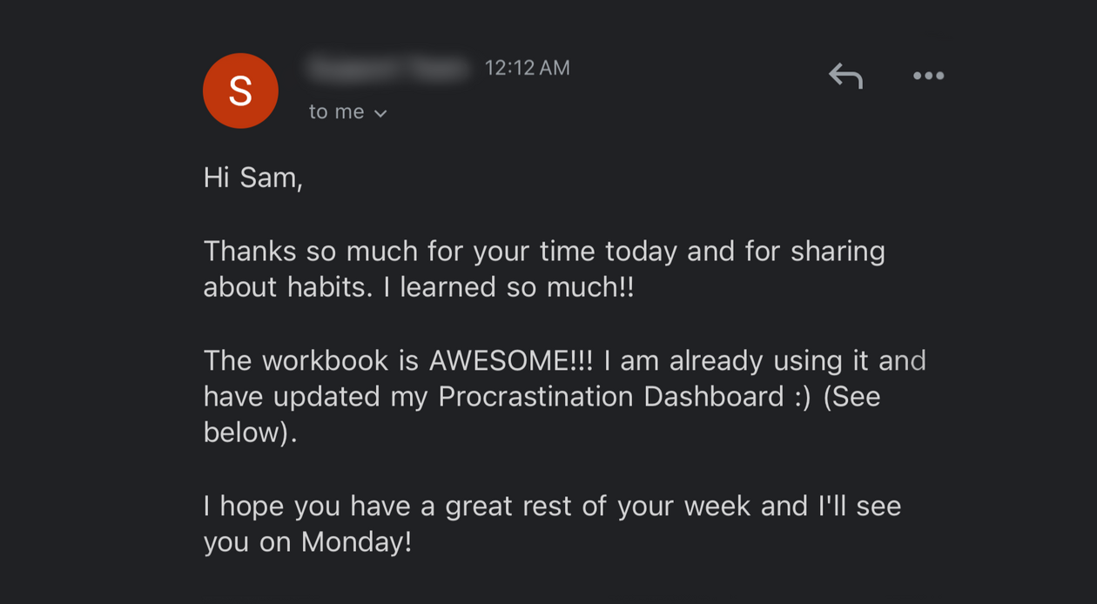Tap the orange S sender avatar
Screen dimensions: 1097x604
[x=240, y=91]
